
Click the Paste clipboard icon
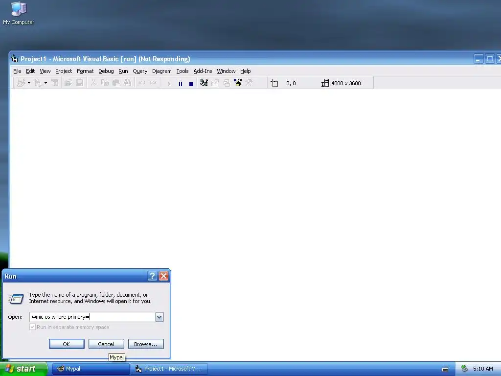tap(116, 83)
